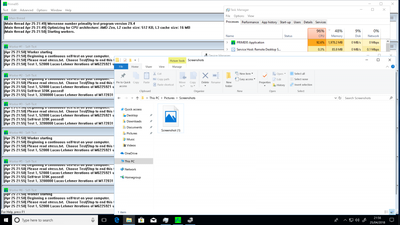Open Mail app from taskbar
This screenshot has height=225, width=400.
[153, 220]
